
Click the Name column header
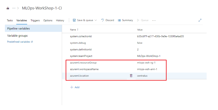pyautogui.click(x=73, y=30)
